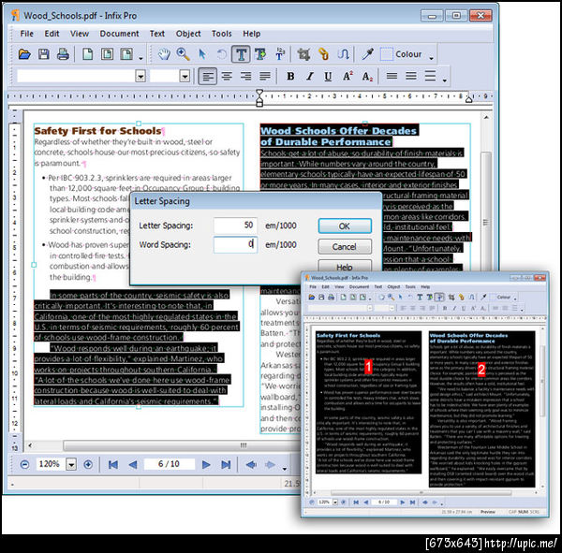Click the right margin ruler marker
This screenshot has width=562, height=553.
[468, 99]
